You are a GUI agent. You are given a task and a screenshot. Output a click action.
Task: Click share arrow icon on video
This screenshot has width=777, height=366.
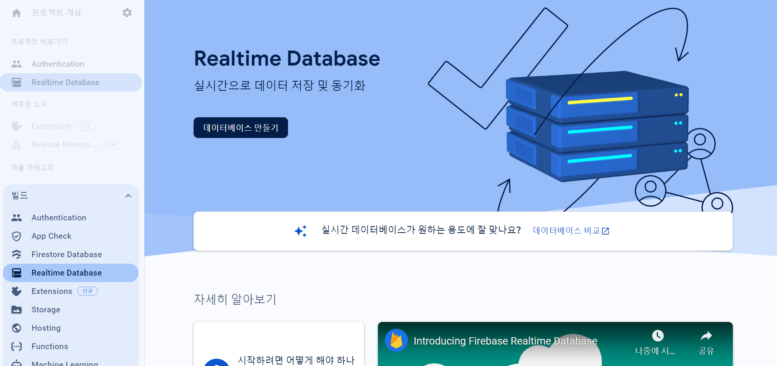click(706, 336)
